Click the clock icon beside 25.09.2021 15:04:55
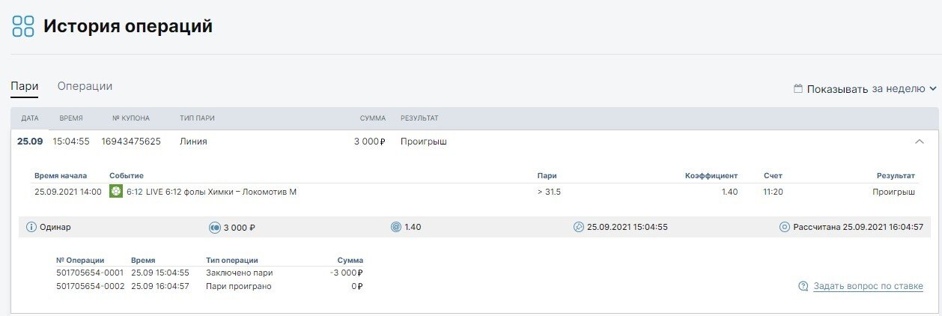This screenshot has width=942, height=316. [578, 227]
